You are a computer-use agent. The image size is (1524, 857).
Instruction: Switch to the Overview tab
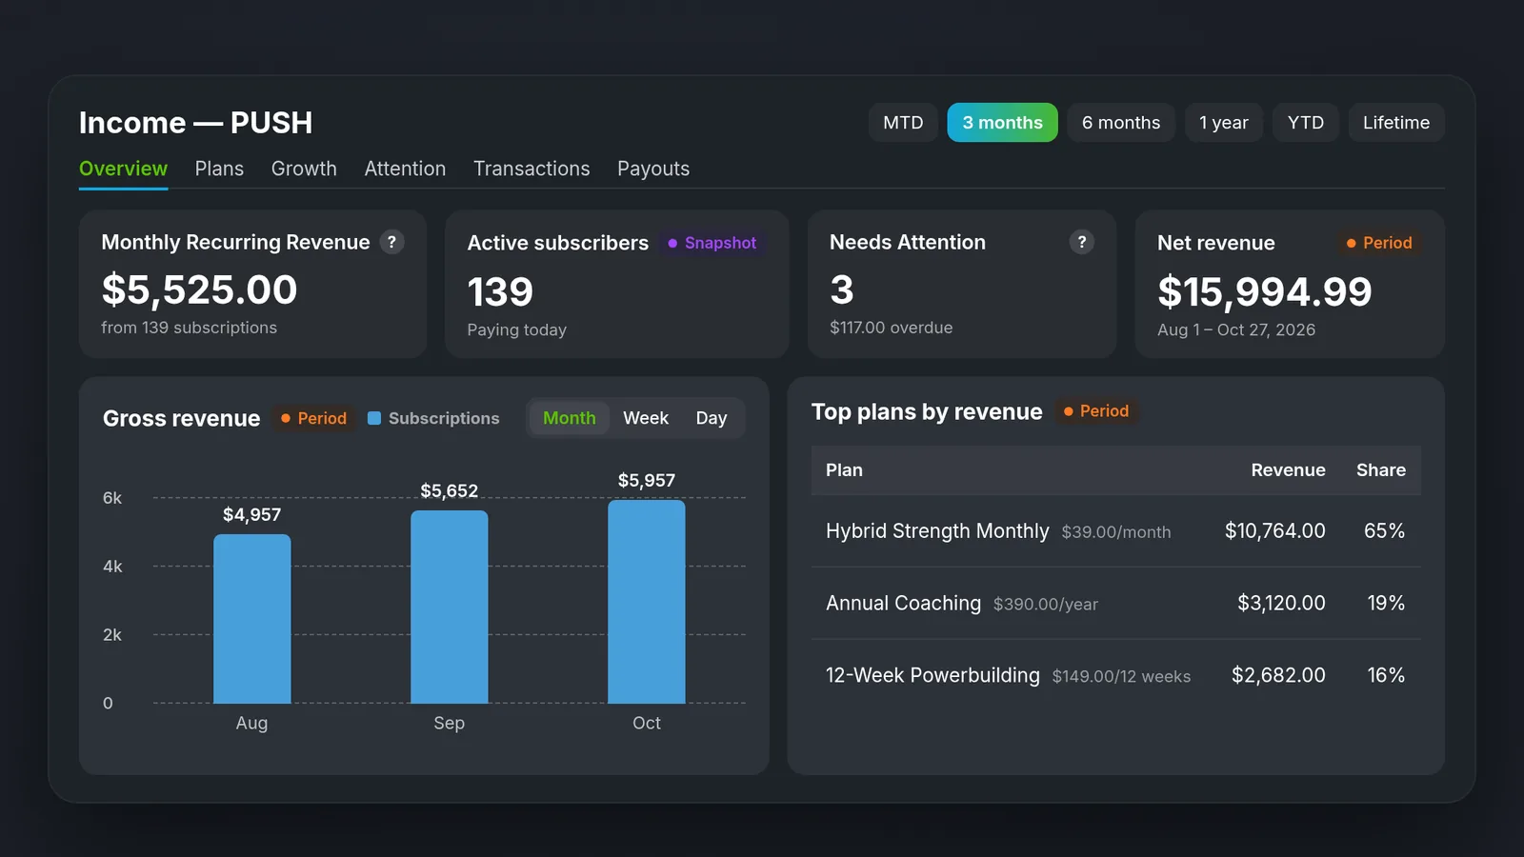pyautogui.click(x=123, y=169)
